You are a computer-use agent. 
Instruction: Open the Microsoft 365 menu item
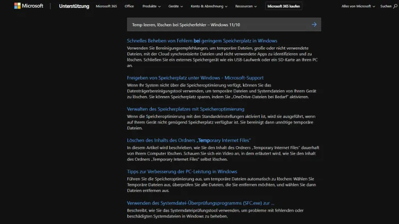click(x=106, y=6)
